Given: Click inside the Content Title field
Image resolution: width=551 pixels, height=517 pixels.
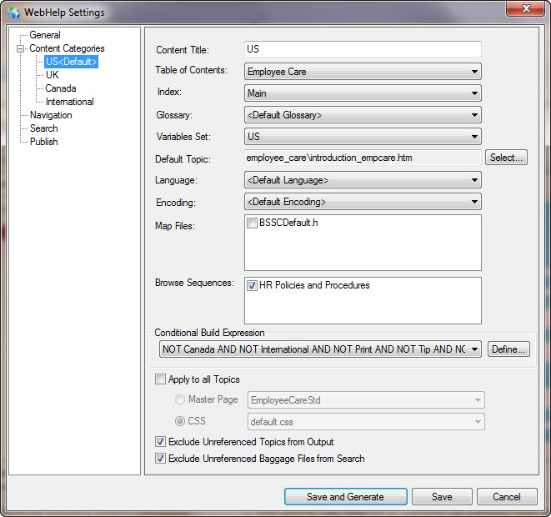Looking at the screenshot, I should pos(363,50).
